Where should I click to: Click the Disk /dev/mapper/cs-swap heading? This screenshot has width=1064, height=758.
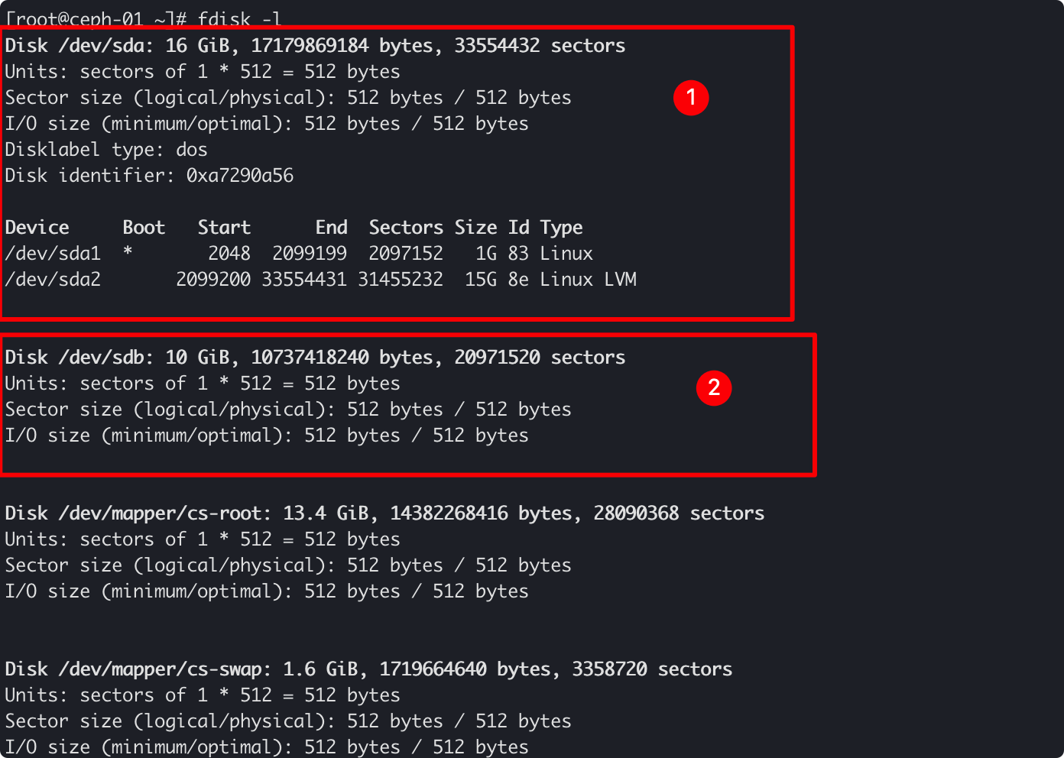(x=368, y=669)
